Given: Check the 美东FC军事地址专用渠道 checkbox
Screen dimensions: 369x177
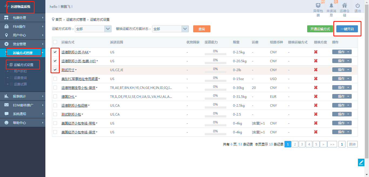Looking at the screenshot, I should coord(55,79).
